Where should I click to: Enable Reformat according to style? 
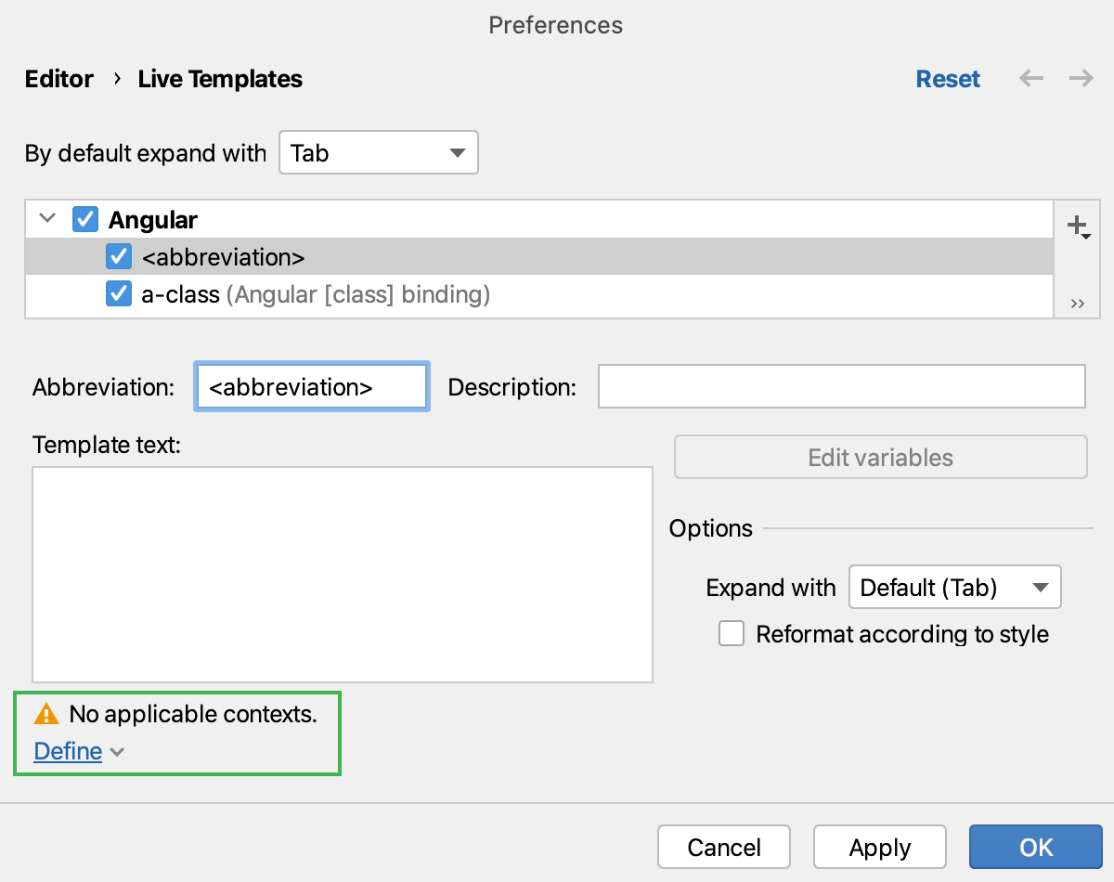732,634
